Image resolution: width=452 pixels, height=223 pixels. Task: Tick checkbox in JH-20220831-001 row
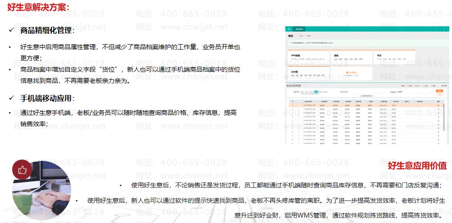point(299,105)
